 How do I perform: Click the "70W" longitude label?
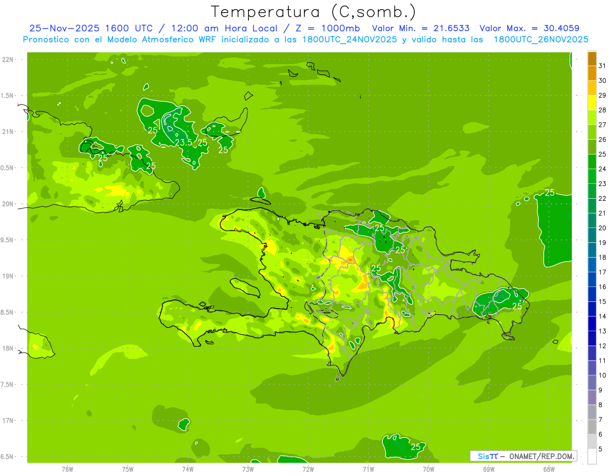429,469
